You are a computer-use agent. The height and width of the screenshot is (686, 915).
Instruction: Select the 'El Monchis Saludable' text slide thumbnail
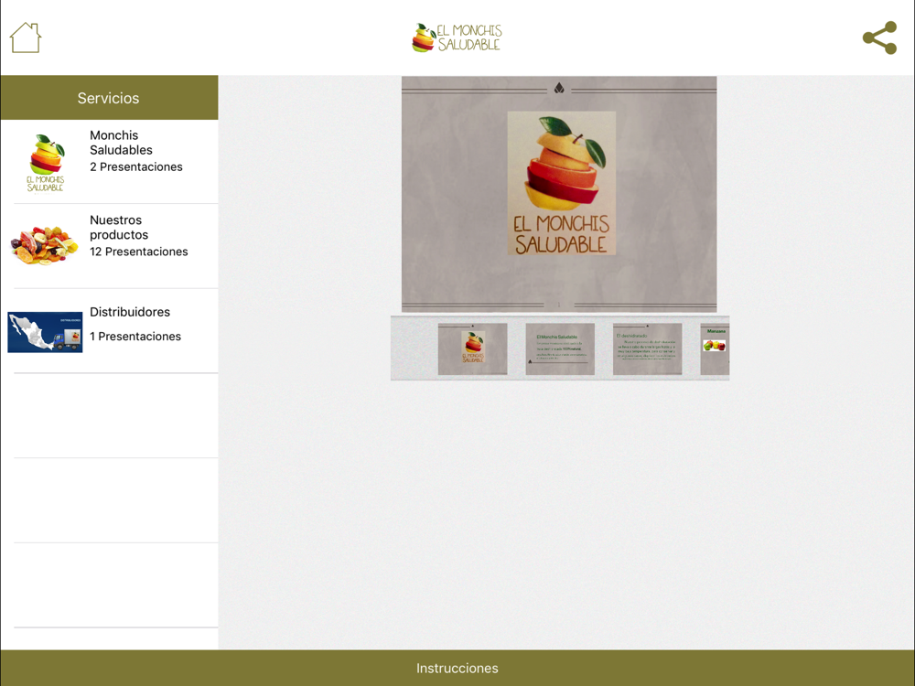click(x=560, y=348)
